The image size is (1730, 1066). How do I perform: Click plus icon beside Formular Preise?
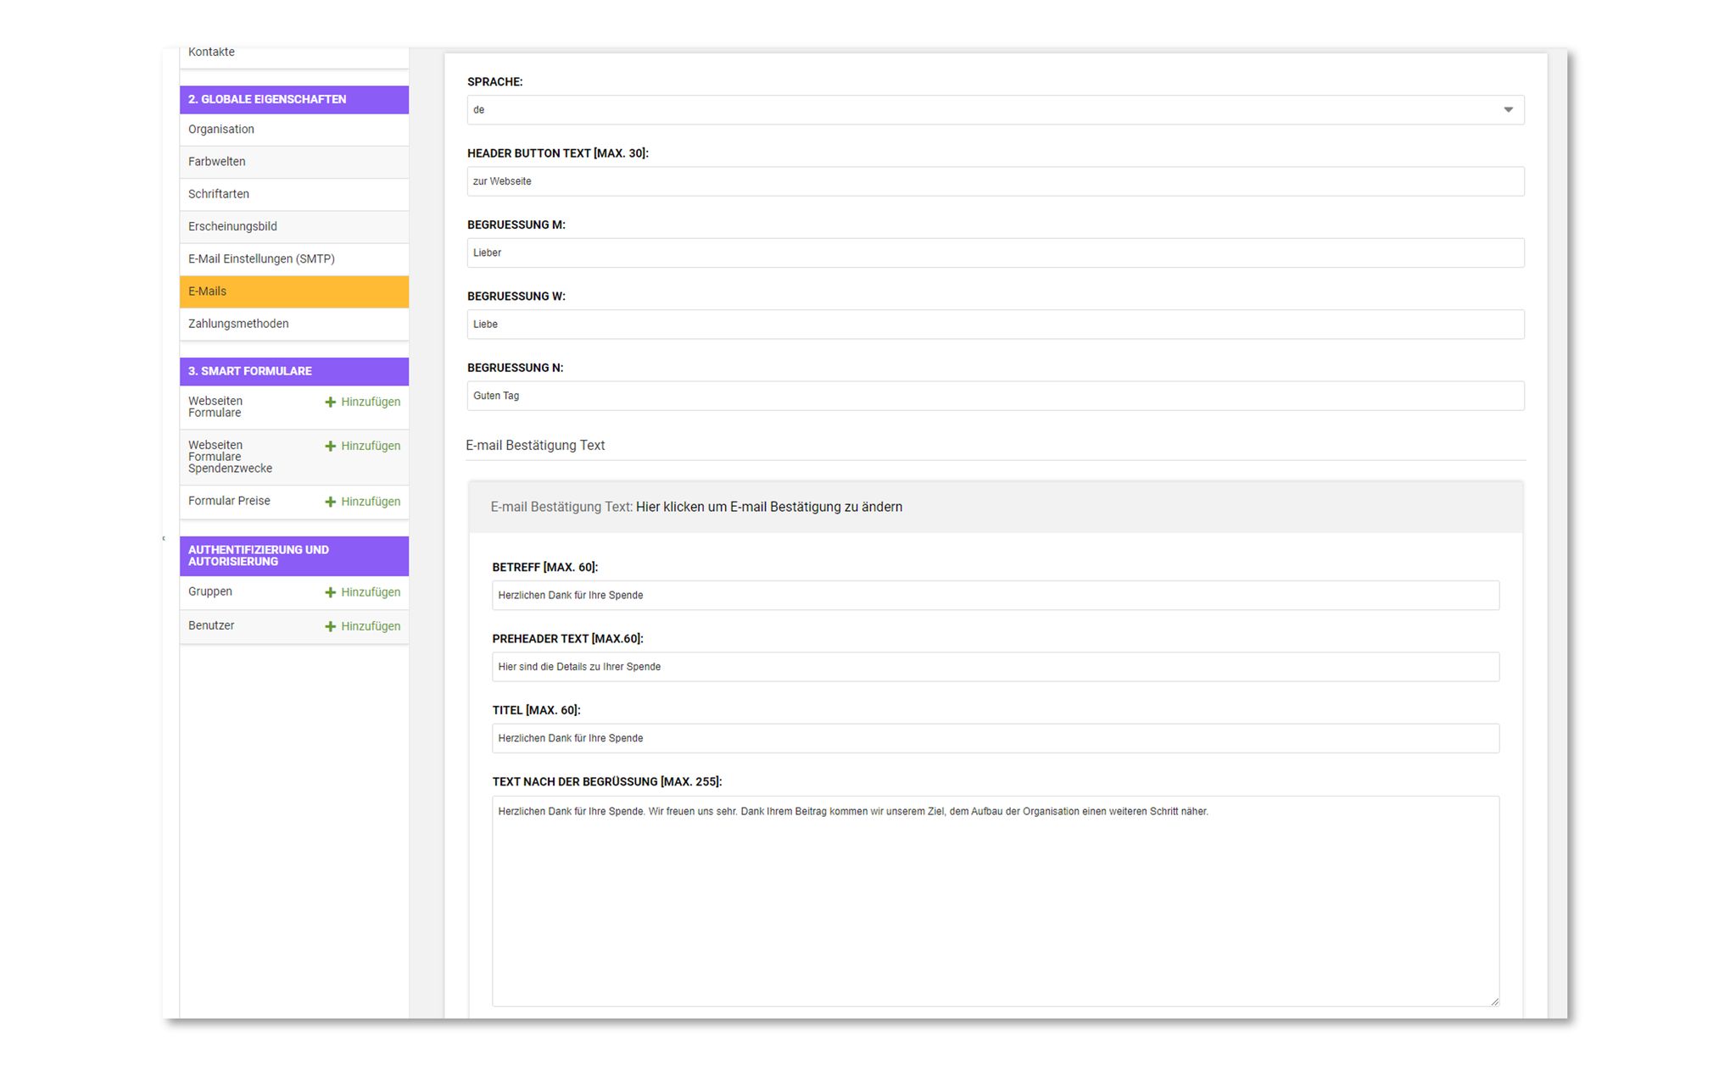pos(331,502)
